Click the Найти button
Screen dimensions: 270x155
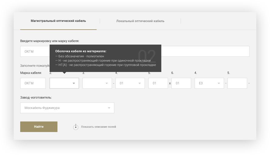click(39, 127)
